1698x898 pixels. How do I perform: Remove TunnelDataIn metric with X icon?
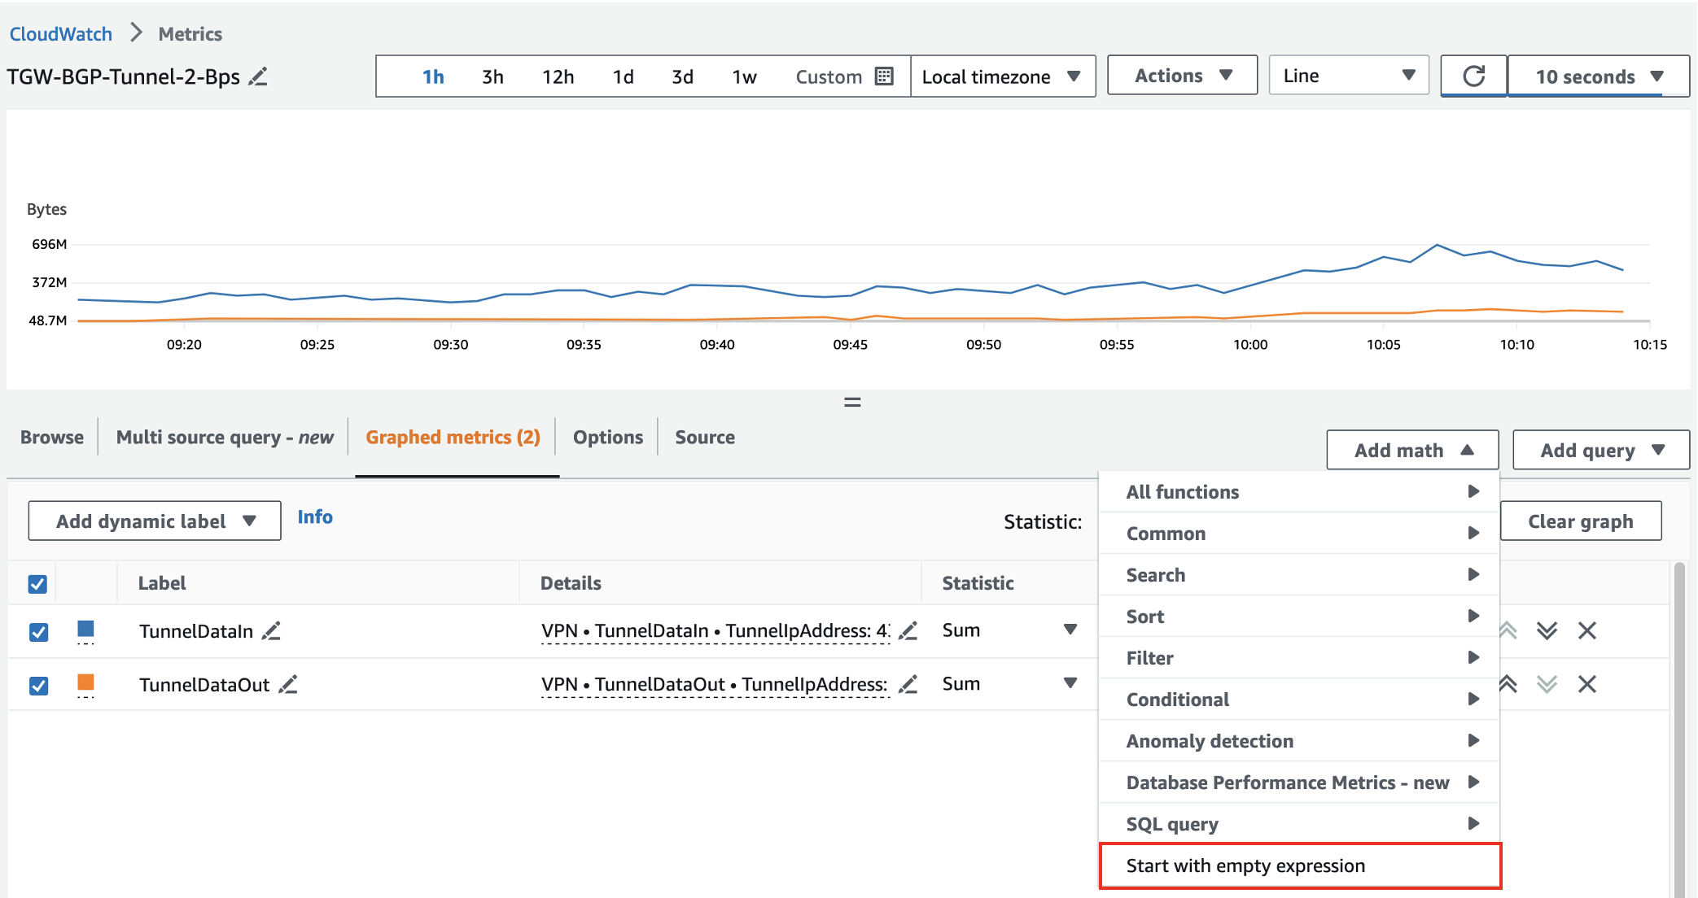1586,630
